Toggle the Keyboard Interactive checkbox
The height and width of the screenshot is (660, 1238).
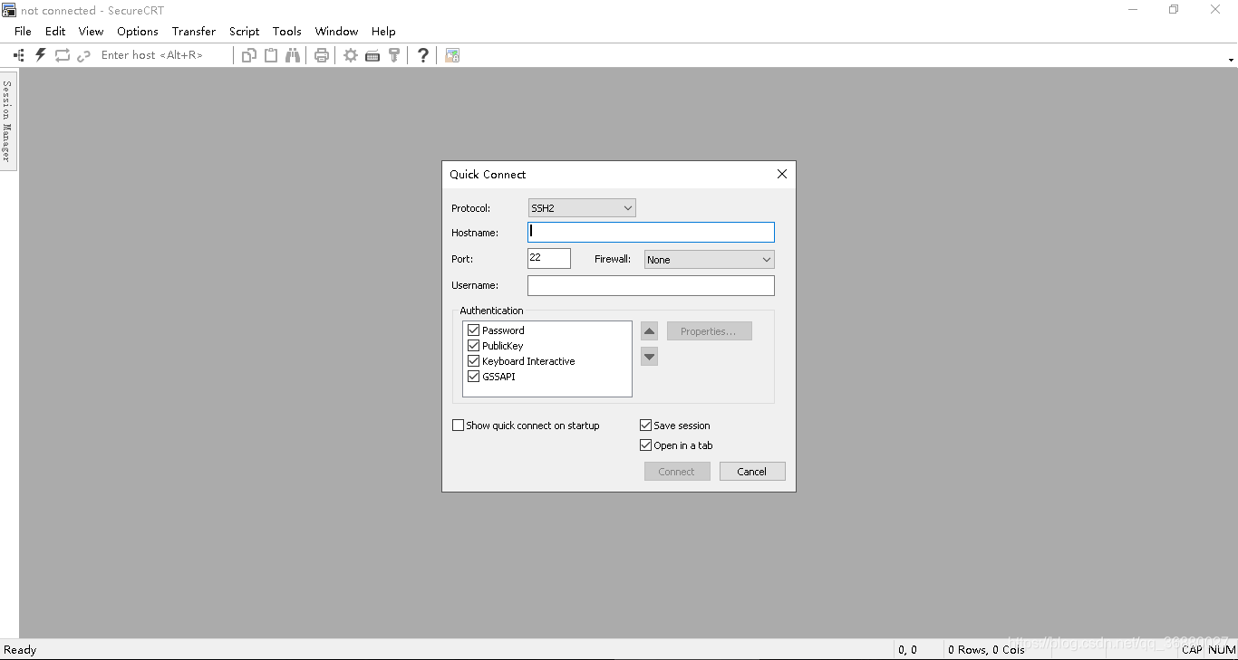coord(473,361)
